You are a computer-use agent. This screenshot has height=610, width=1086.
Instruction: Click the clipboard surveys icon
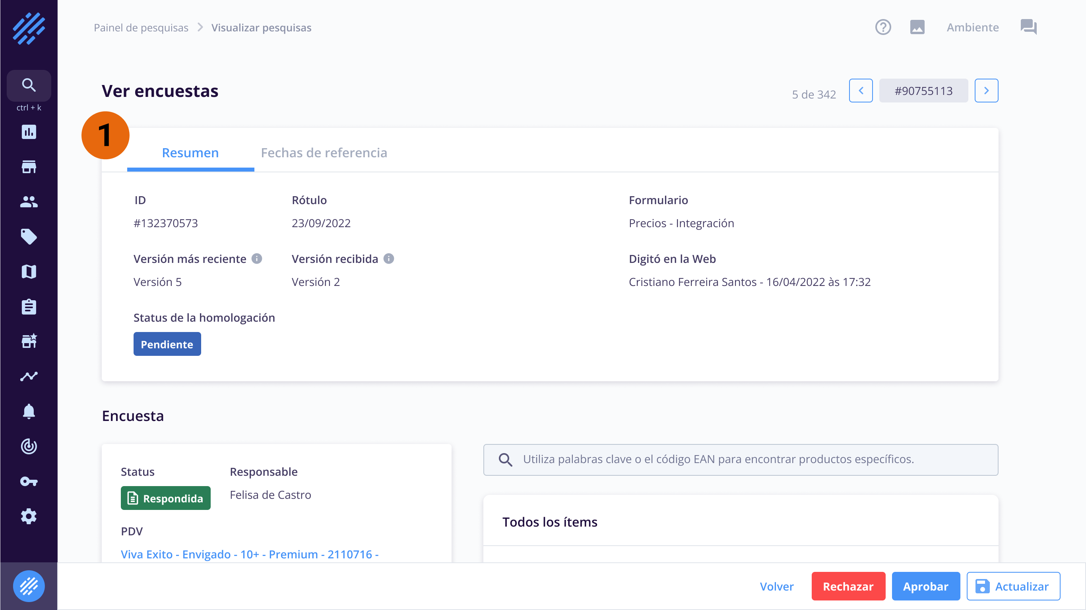tap(29, 307)
